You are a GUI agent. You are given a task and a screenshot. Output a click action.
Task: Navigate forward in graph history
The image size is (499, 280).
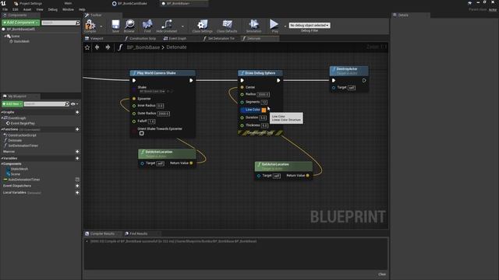coord(108,47)
